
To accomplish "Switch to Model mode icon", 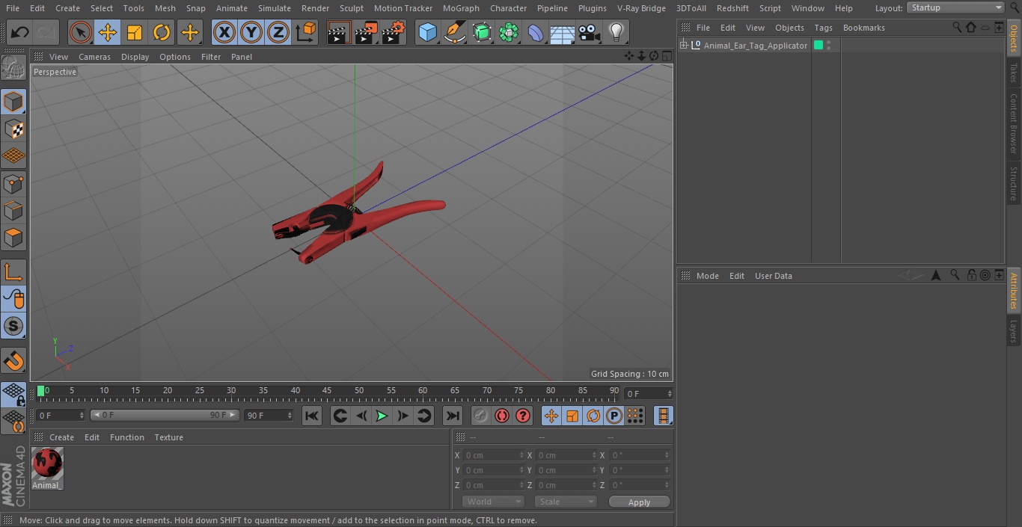I will coord(13,102).
